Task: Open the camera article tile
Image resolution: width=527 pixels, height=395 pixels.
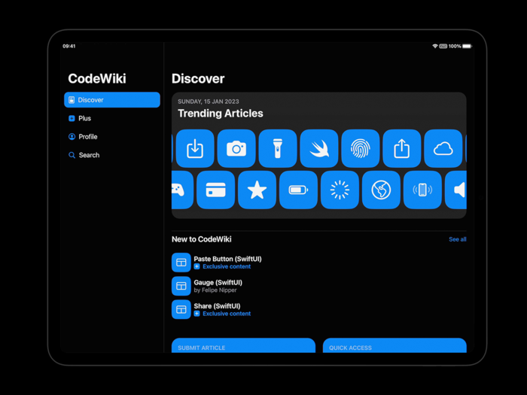Action: pos(236,148)
